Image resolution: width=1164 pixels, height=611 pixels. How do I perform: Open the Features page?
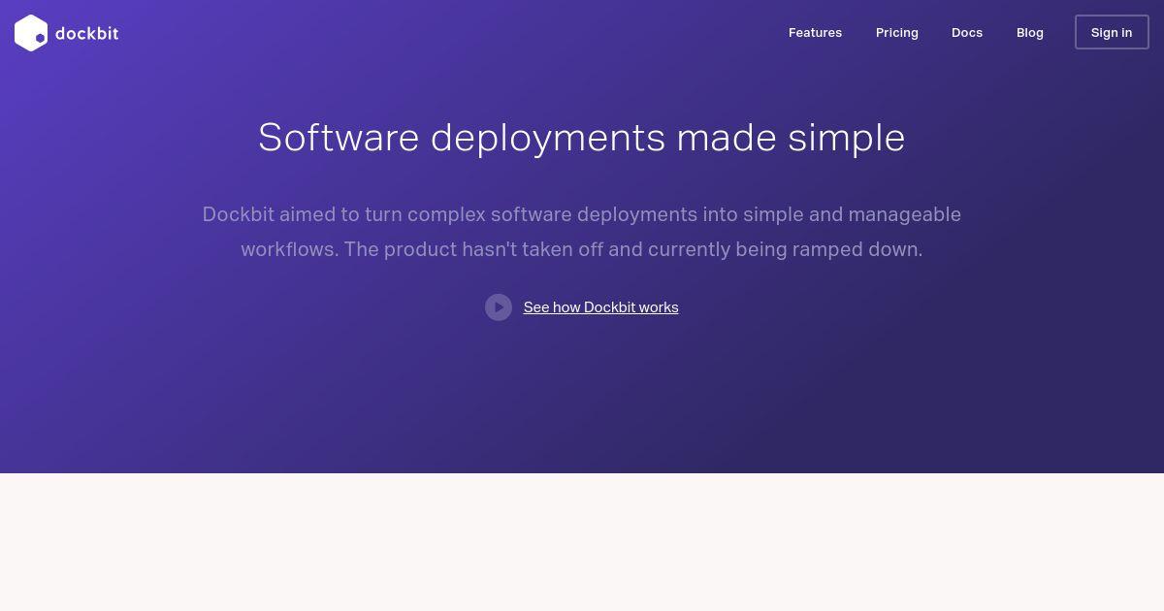click(x=815, y=32)
